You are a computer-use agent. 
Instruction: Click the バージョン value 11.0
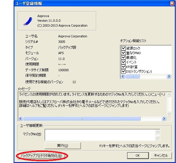click(x=61, y=59)
